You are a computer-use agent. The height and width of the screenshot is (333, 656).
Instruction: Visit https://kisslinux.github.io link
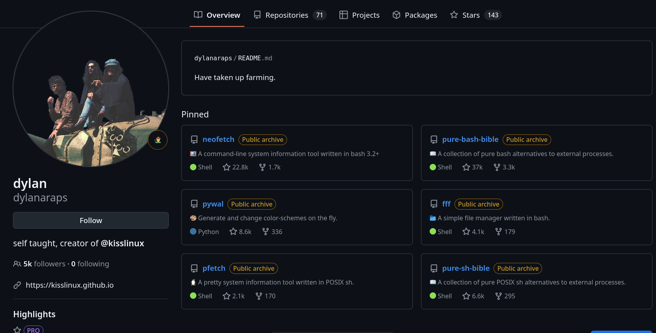click(x=69, y=285)
